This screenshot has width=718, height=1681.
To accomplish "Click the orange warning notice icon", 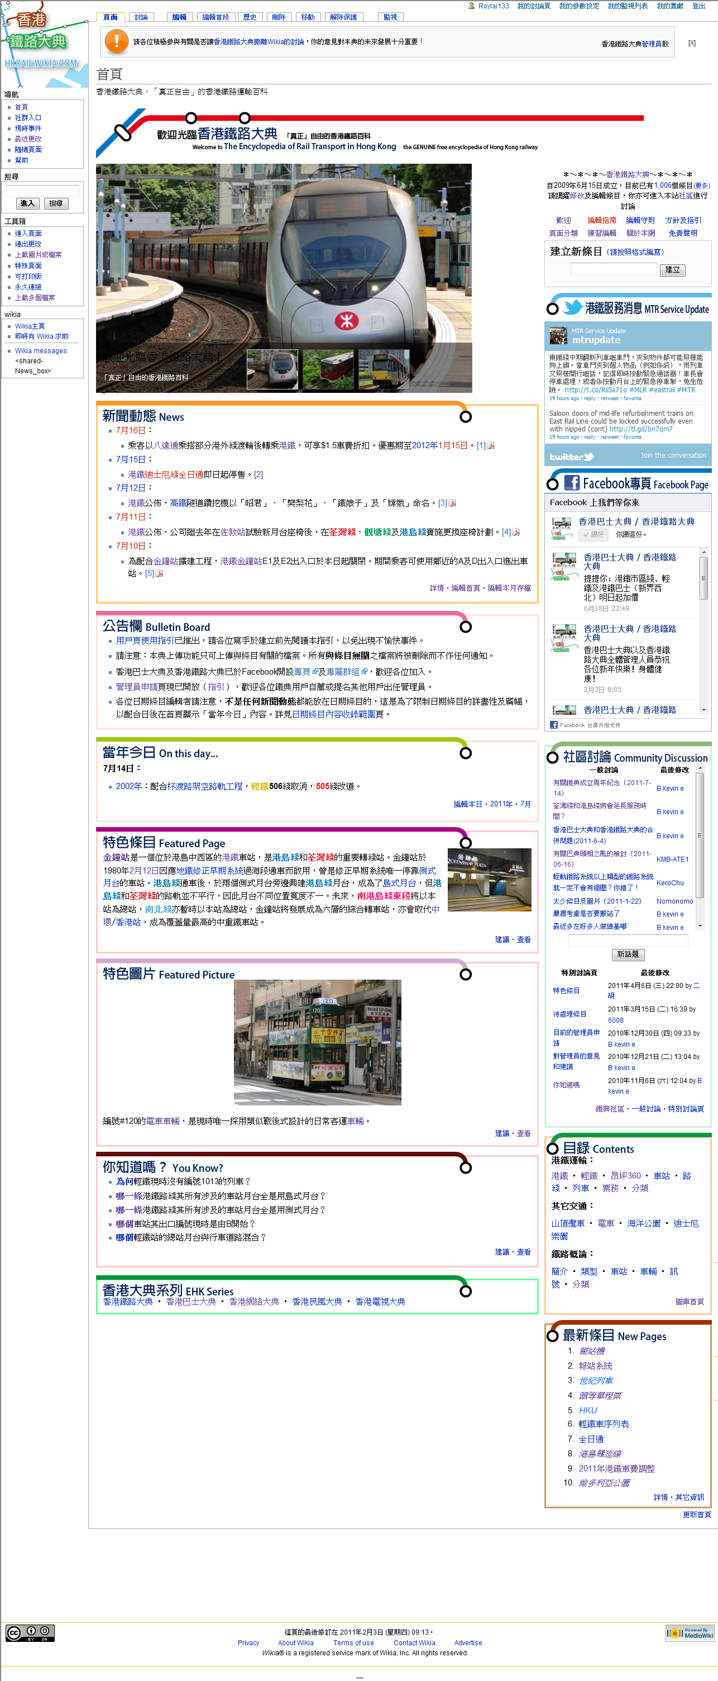I will [x=116, y=42].
